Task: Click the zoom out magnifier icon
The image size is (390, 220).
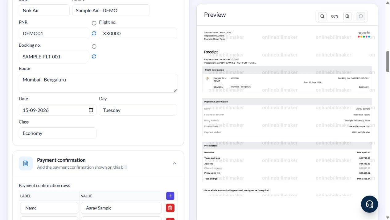Action: (322, 16)
